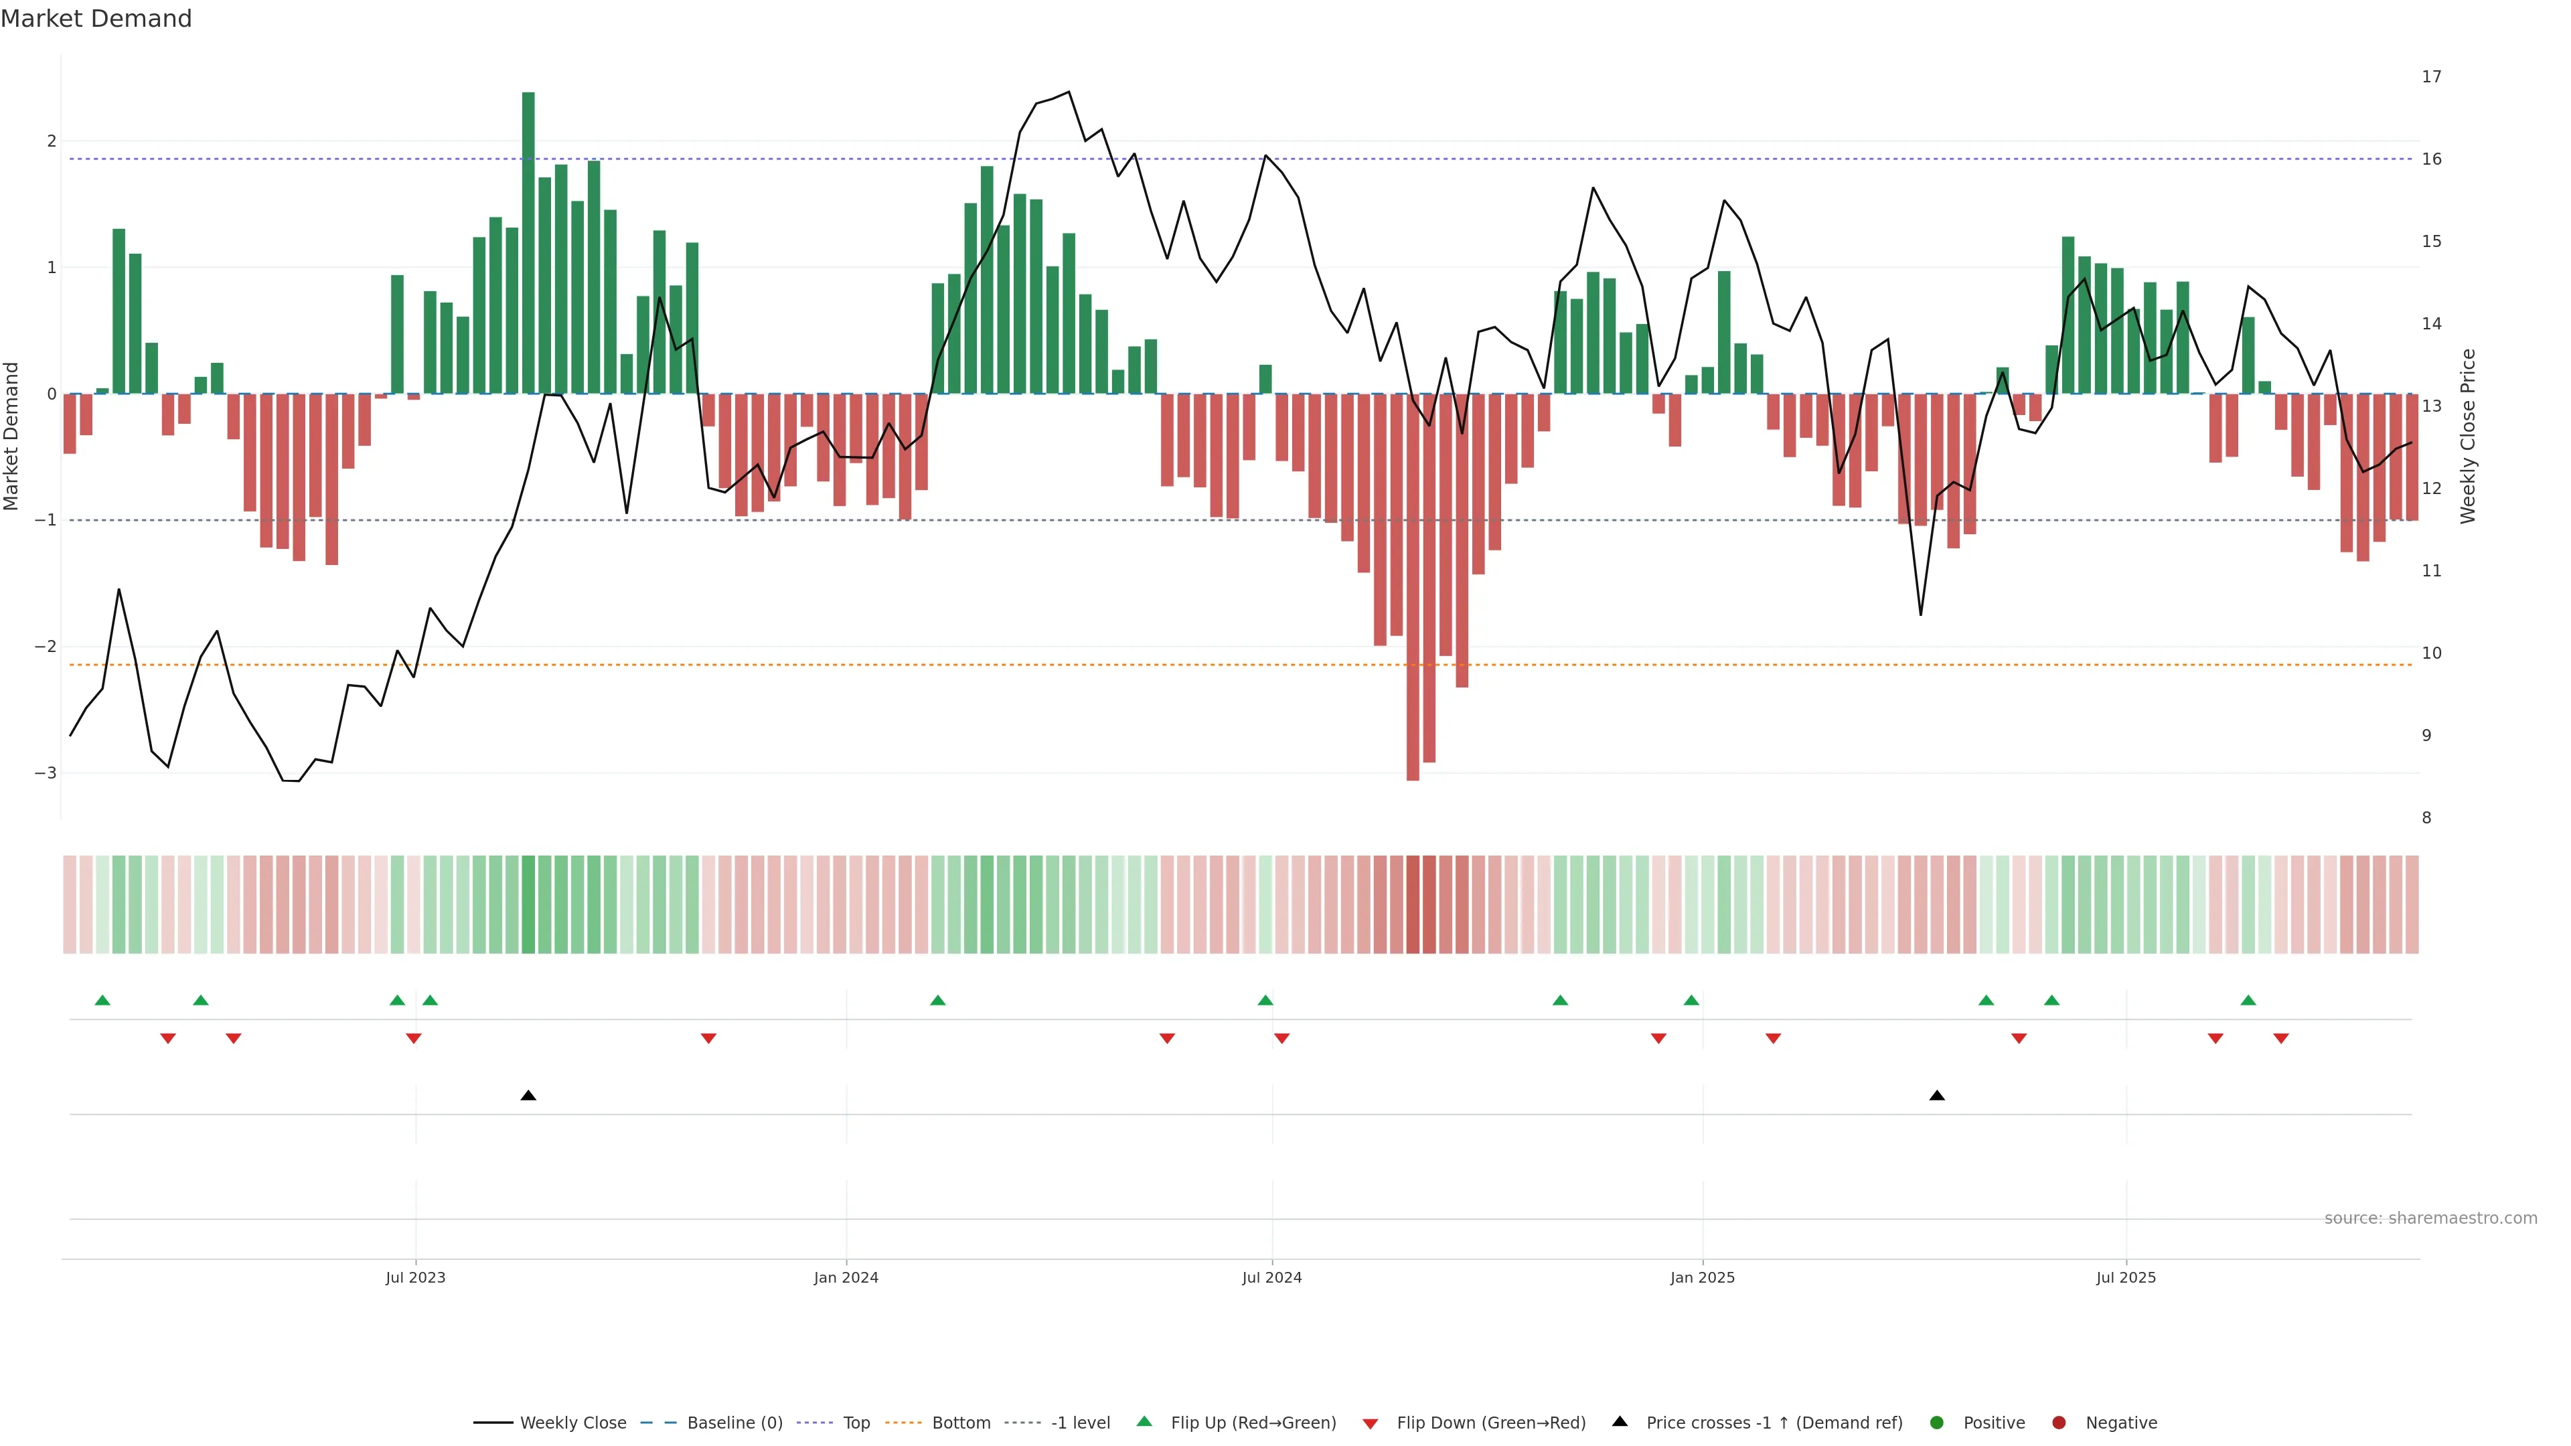
Task: Click the Flip Down red triangle legend icon
Action: coord(1371,1423)
